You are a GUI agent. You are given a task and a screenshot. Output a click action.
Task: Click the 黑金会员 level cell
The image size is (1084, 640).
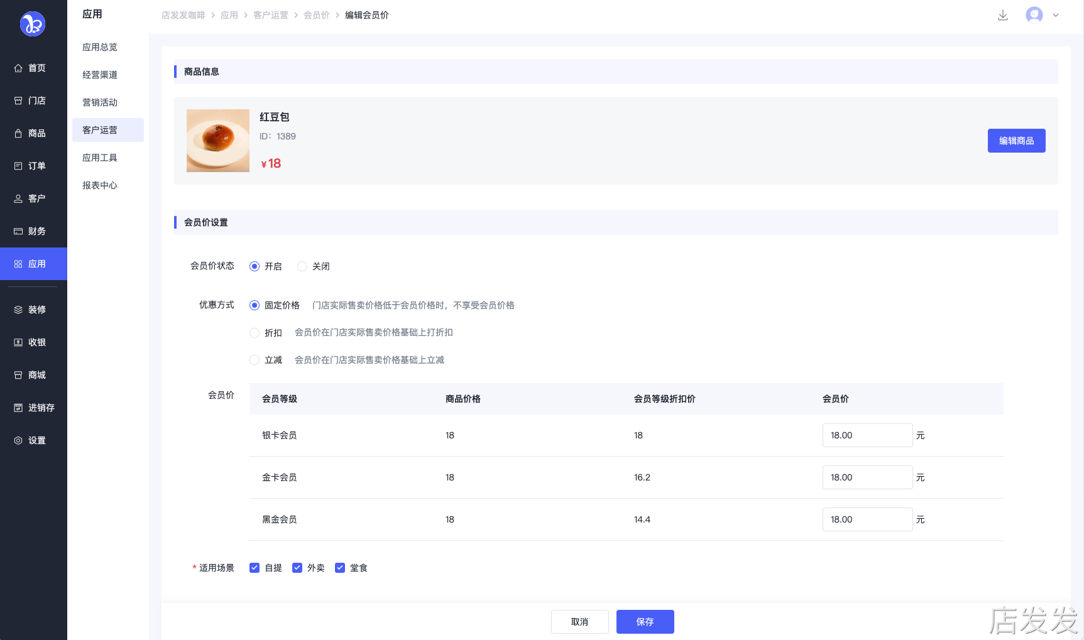pyautogui.click(x=280, y=519)
